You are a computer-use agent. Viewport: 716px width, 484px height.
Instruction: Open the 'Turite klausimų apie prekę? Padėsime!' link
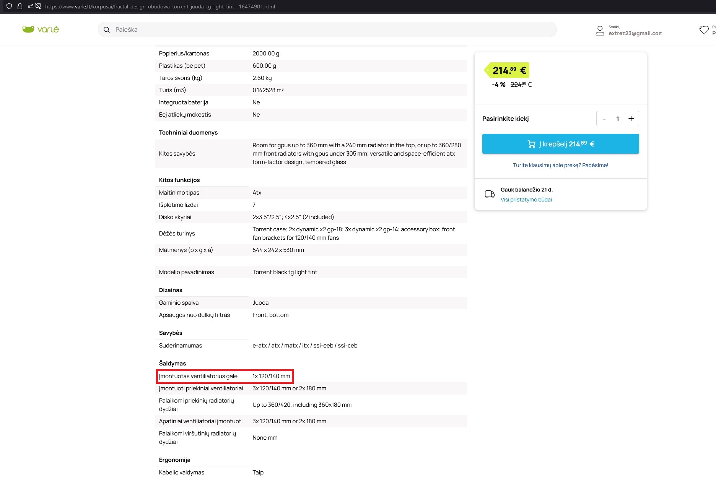click(x=560, y=165)
